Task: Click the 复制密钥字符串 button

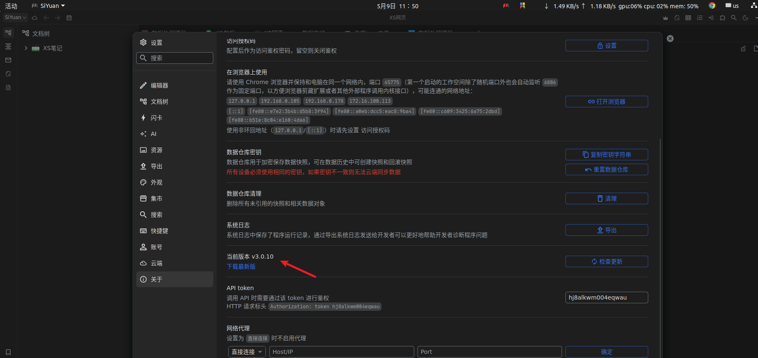Action: tap(607, 155)
